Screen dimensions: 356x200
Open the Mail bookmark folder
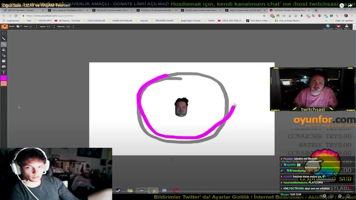click(x=27, y=21)
